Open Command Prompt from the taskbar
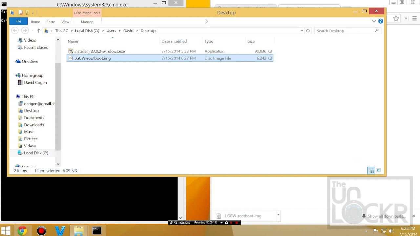The height and width of the screenshot is (236, 420). click(x=96, y=231)
